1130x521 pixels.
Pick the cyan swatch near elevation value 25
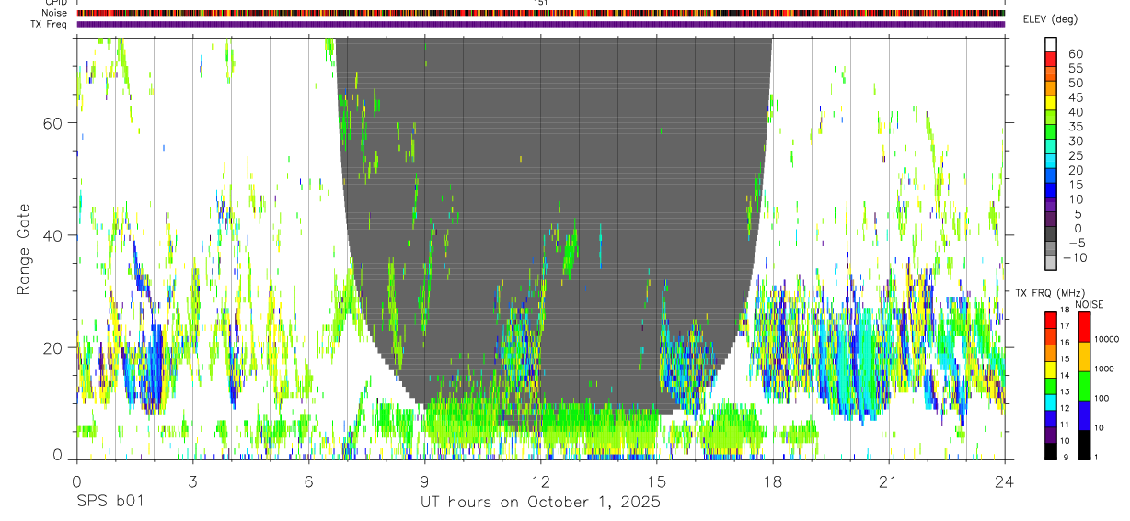[x=1051, y=160]
